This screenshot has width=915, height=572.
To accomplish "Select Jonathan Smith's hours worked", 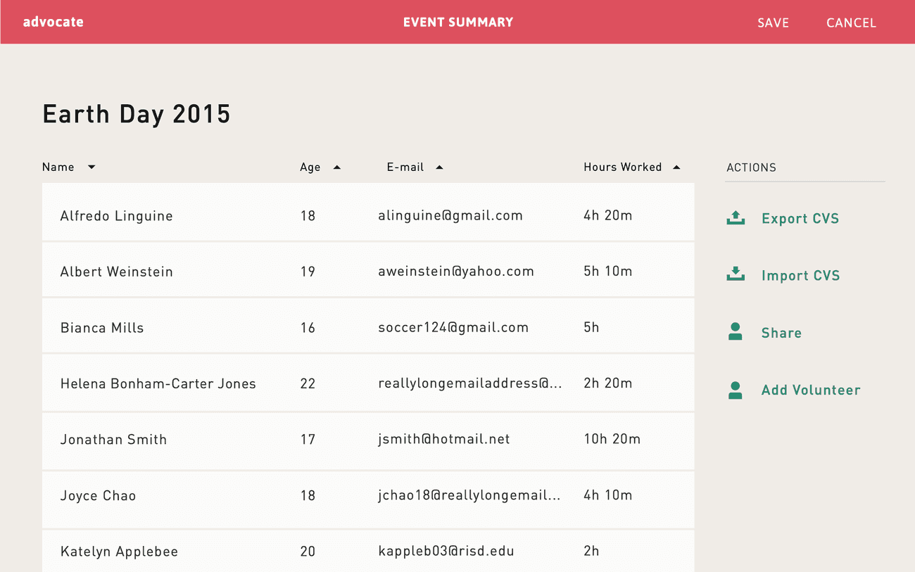I will 612,440.
